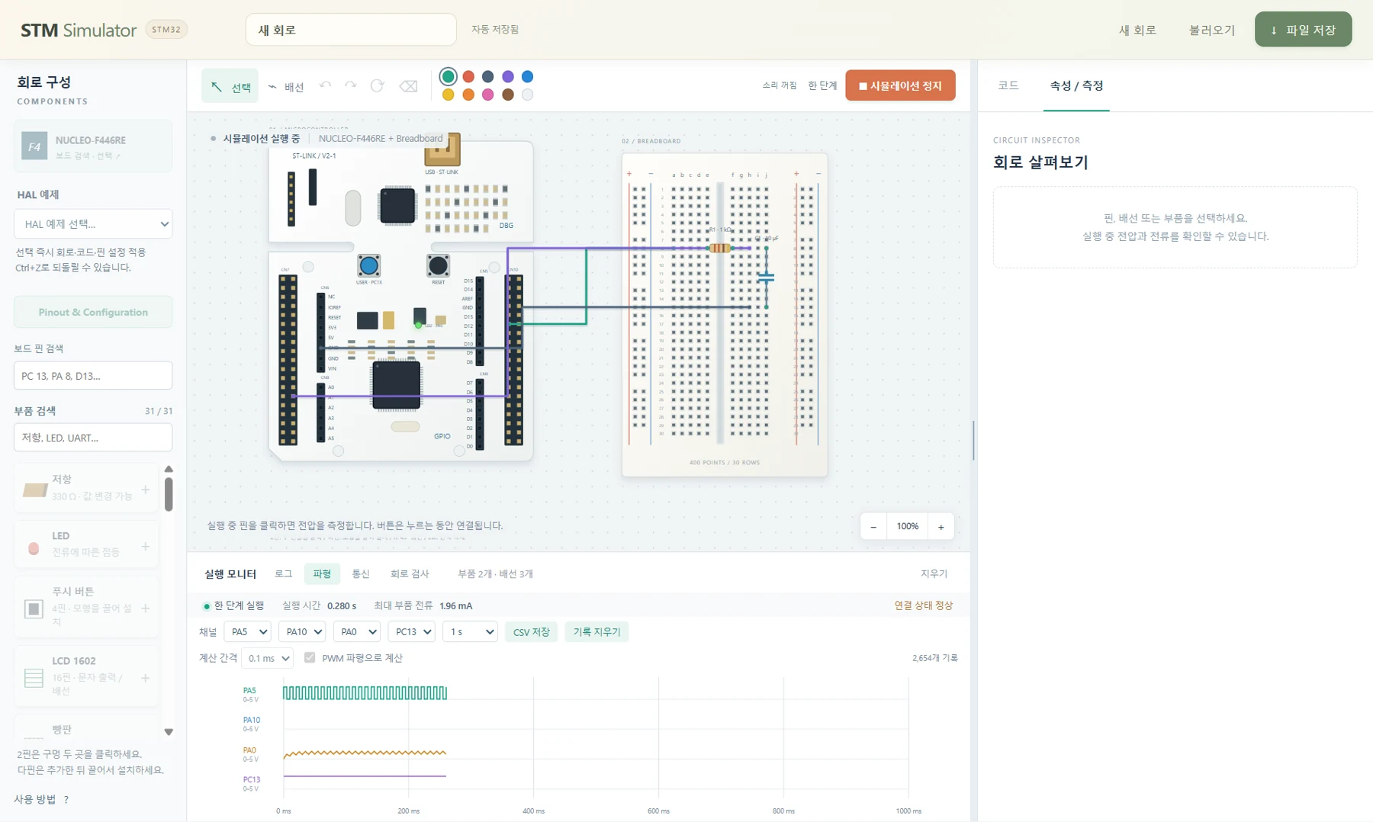Add the 저항 resistor with plus icon

[146, 490]
